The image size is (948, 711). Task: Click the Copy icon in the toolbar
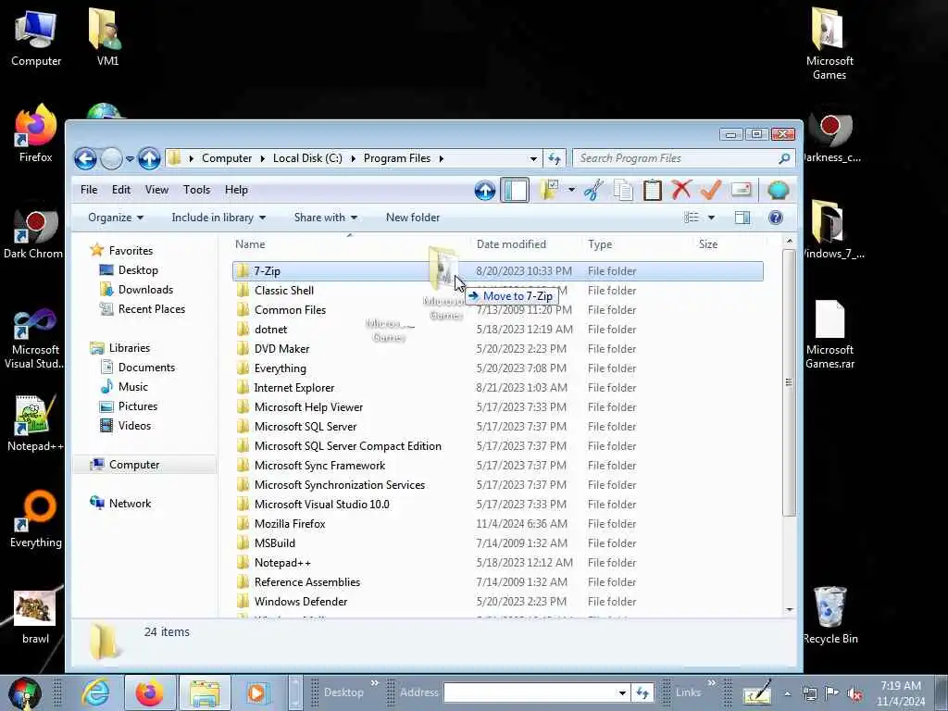click(x=623, y=191)
